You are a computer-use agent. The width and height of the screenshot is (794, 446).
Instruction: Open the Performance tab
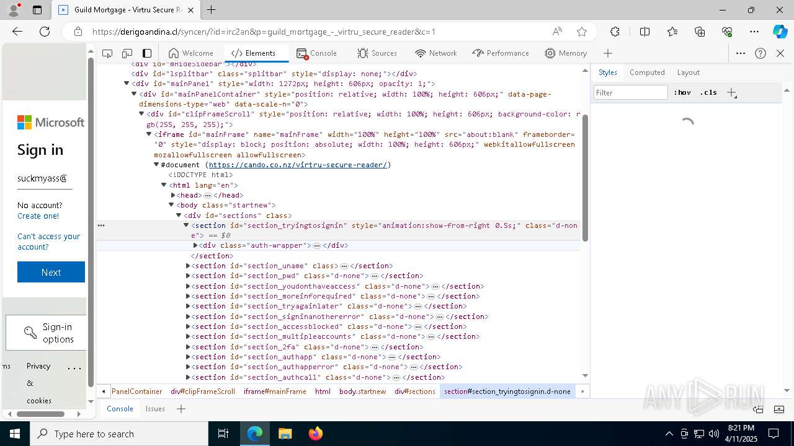click(501, 53)
